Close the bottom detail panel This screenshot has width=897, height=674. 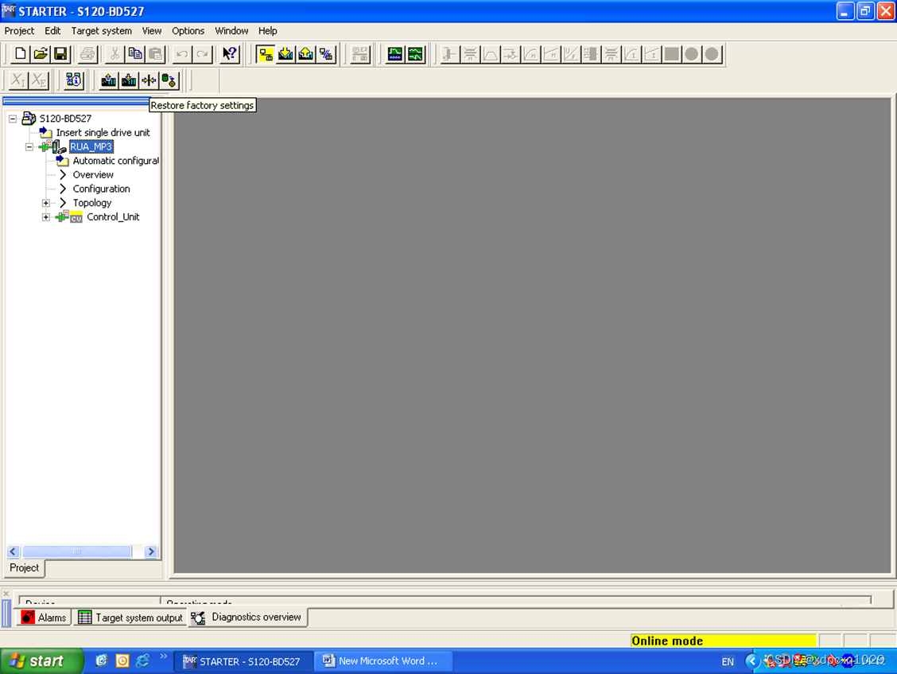click(x=6, y=594)
